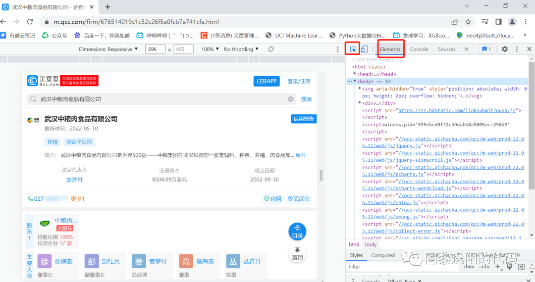Open the Computed styles tab
535x282 pixels.
pos(383,255)
